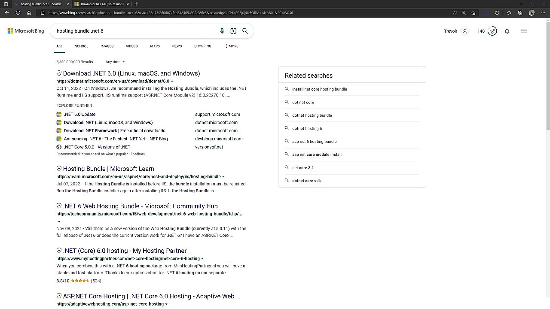Viewport: 550px width, 309px height.
Task: Click the Feedback link under recommendations
Action: tap(138, 154)
